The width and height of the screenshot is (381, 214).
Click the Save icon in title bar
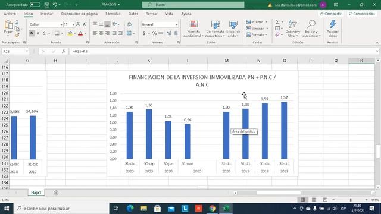46,5
